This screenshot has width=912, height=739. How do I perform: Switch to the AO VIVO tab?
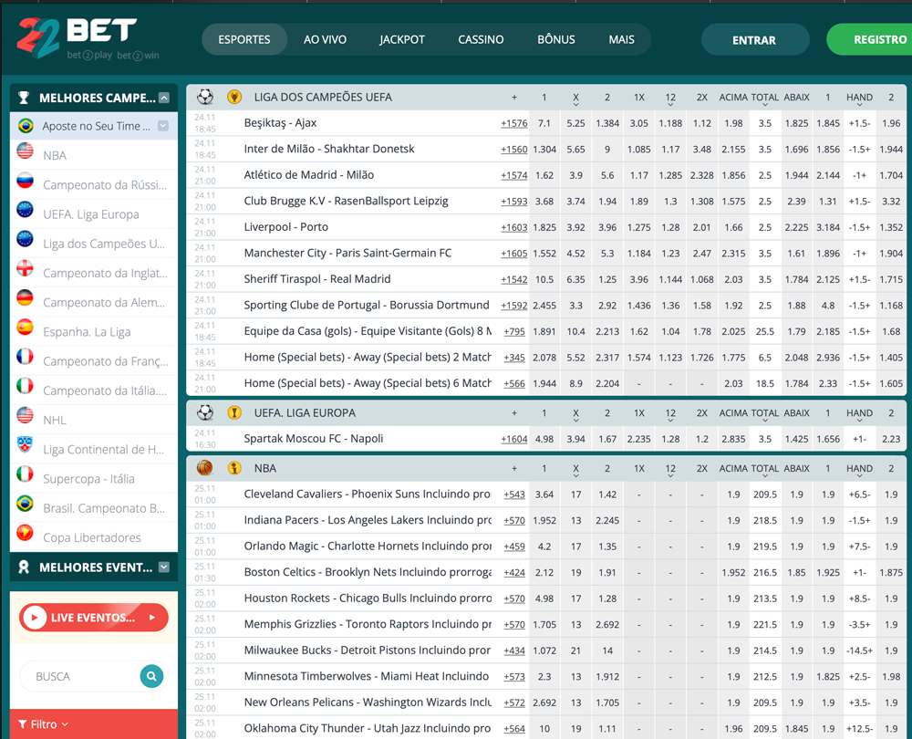(325, 39)
